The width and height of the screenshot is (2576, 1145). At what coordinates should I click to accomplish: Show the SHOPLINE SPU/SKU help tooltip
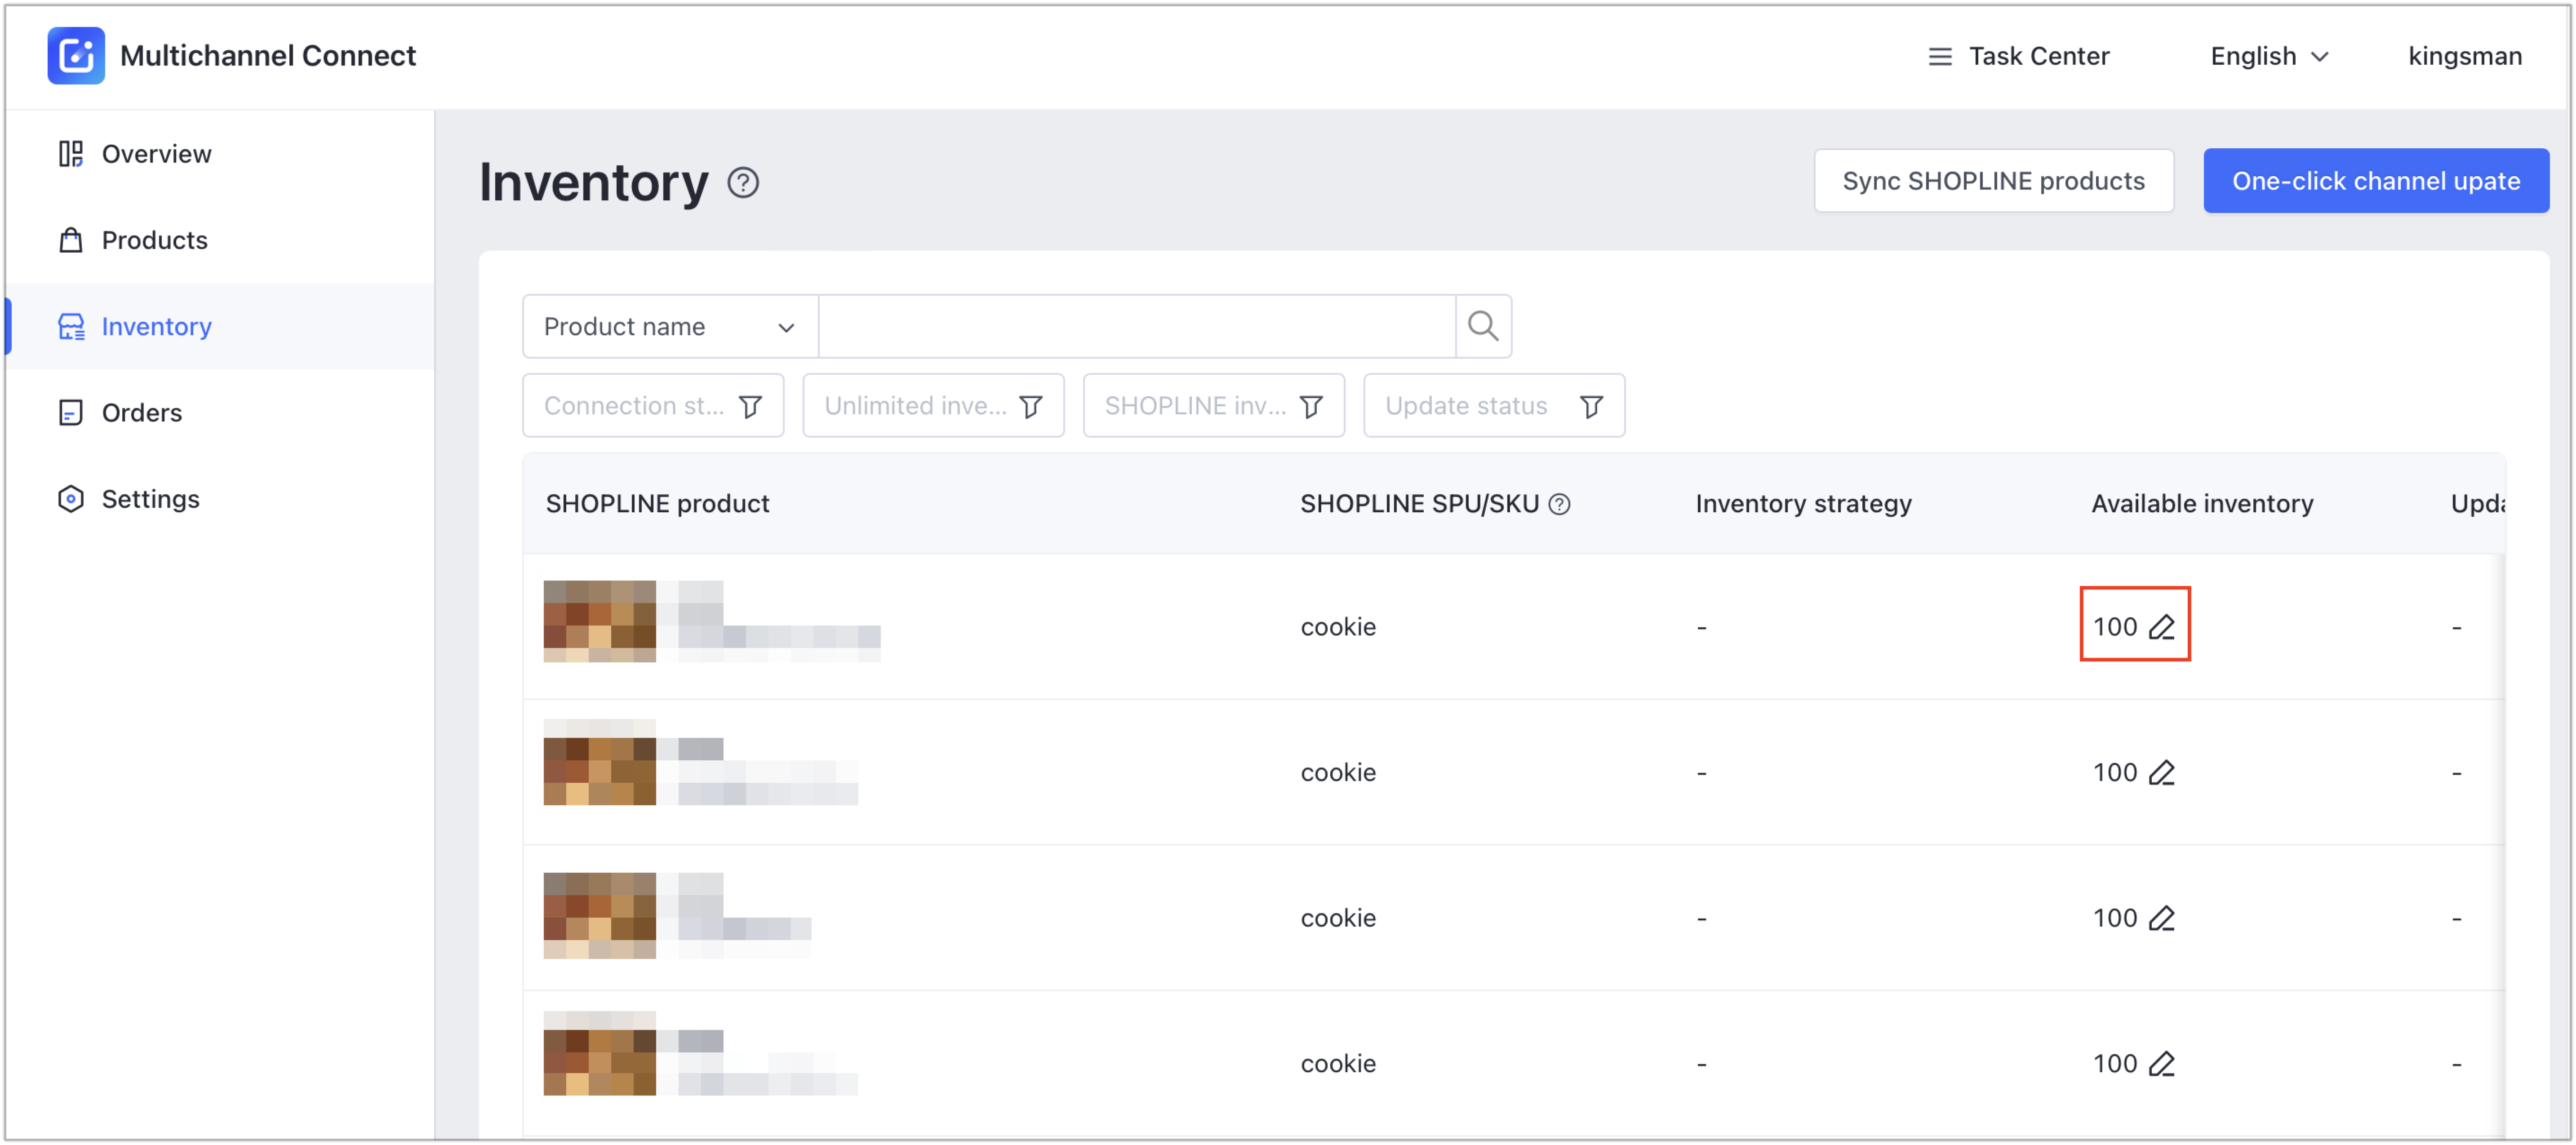coord(1559,504)
